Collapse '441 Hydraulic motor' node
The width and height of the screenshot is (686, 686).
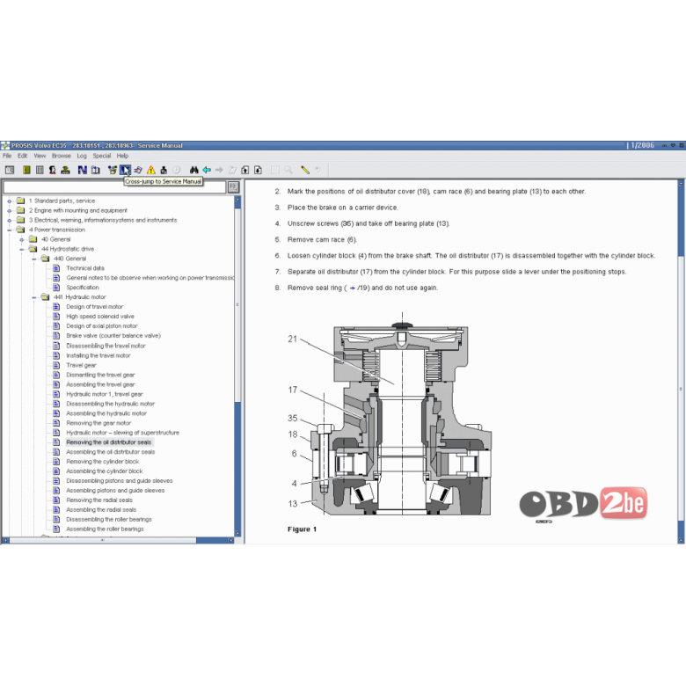[x=33, y=297]
